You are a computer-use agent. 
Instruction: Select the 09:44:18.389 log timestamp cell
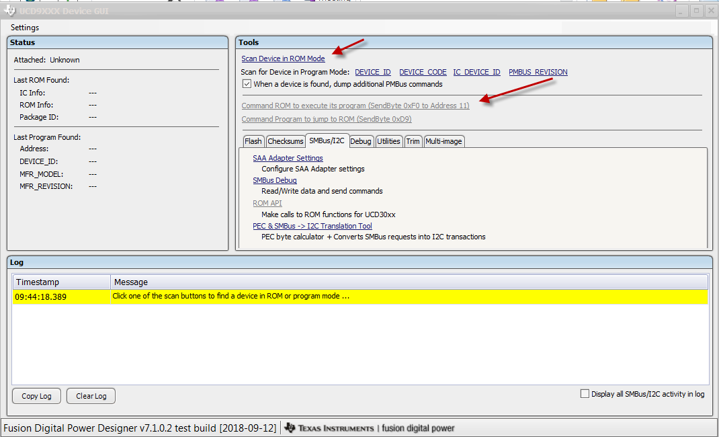pyautogui.click(x=61, y=296)
